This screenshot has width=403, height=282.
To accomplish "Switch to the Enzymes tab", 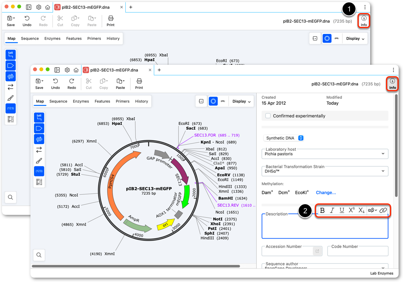I will tap(81, 102).
